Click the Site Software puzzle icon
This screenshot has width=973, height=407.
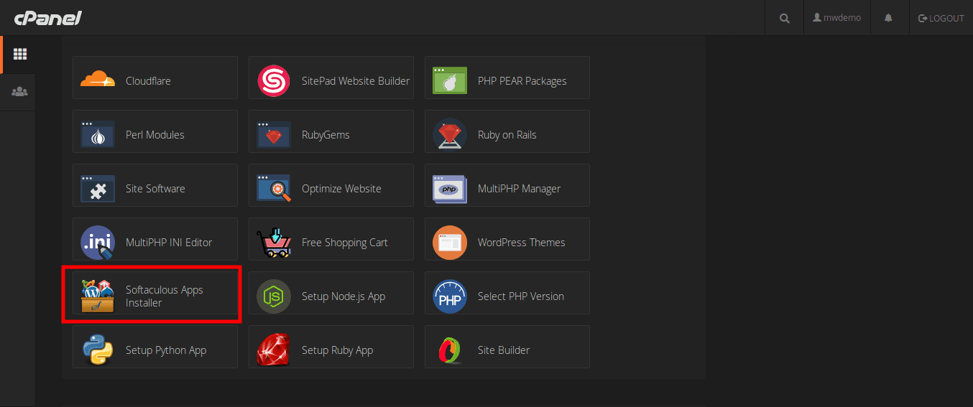tap(98, 189)
